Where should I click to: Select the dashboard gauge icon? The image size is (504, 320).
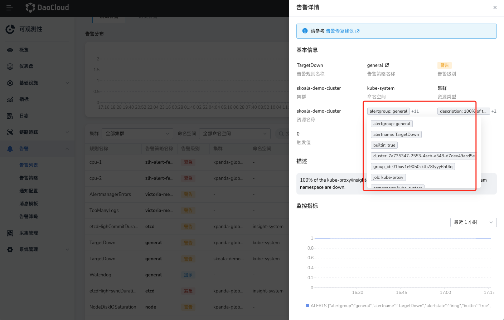click(10, 67)
